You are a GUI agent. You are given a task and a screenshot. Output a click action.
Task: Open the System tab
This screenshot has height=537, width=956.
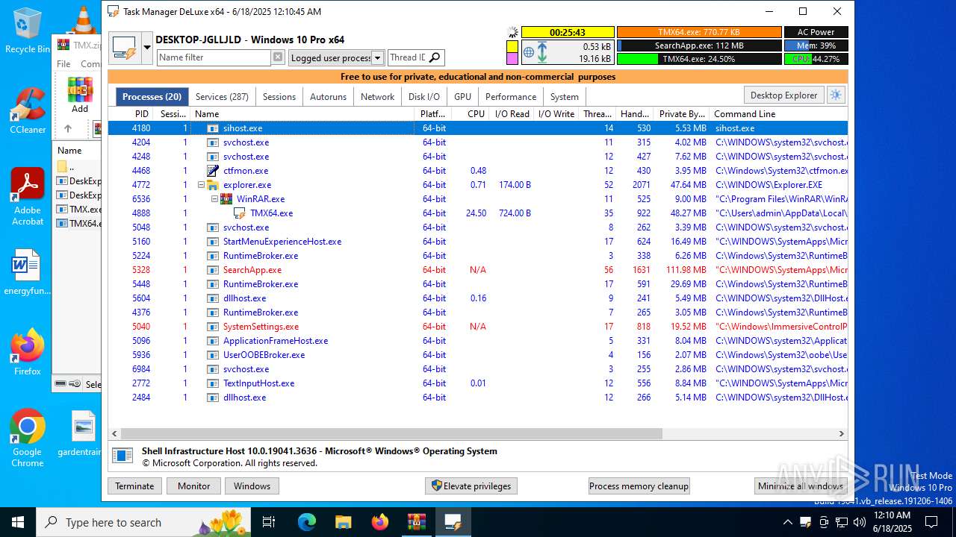564,96
